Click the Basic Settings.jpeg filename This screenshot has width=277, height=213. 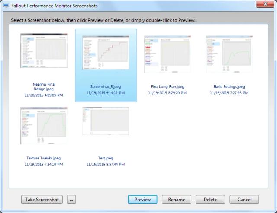pyautogui.click(x=229, y=86)
